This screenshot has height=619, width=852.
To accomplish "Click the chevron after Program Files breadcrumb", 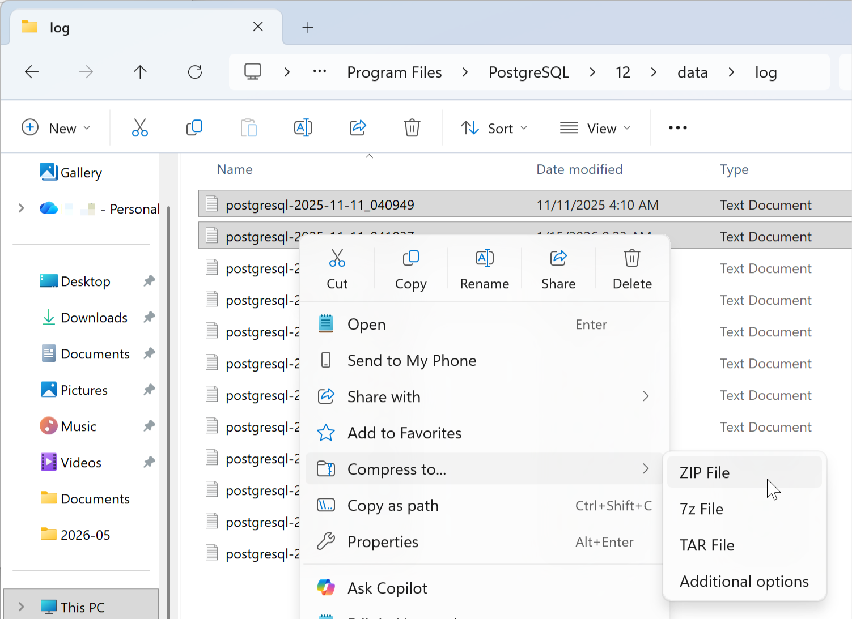I will click(x=465, y=72).
